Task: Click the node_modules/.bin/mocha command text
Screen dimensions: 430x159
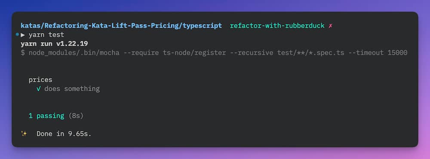Action: point(74,53)
